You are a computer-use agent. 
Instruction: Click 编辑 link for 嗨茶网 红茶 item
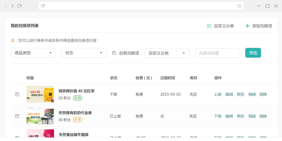coord(229,94)
